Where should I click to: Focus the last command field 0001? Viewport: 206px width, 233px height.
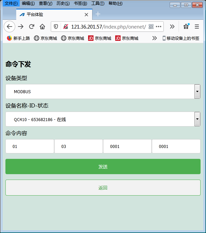(x=176, y=146)
